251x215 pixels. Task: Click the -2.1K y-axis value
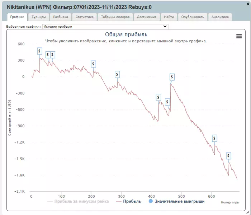point(19,191)
